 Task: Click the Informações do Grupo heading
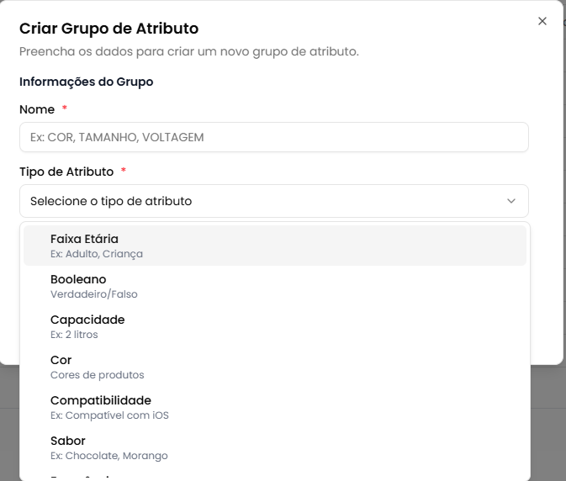click(86, 82)
